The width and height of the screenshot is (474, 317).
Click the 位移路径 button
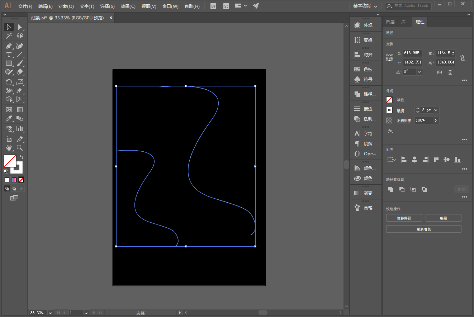point(404,218)
